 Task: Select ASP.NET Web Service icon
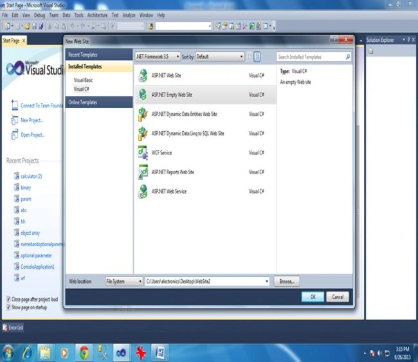(x=143, y=192)
